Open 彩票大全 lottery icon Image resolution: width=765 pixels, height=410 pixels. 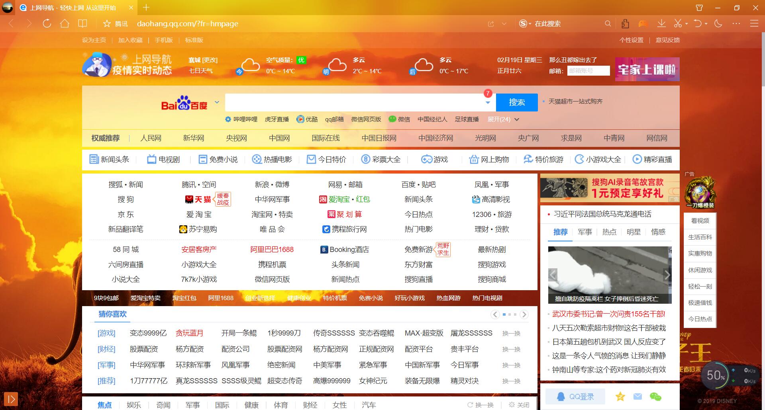[366, 159]
